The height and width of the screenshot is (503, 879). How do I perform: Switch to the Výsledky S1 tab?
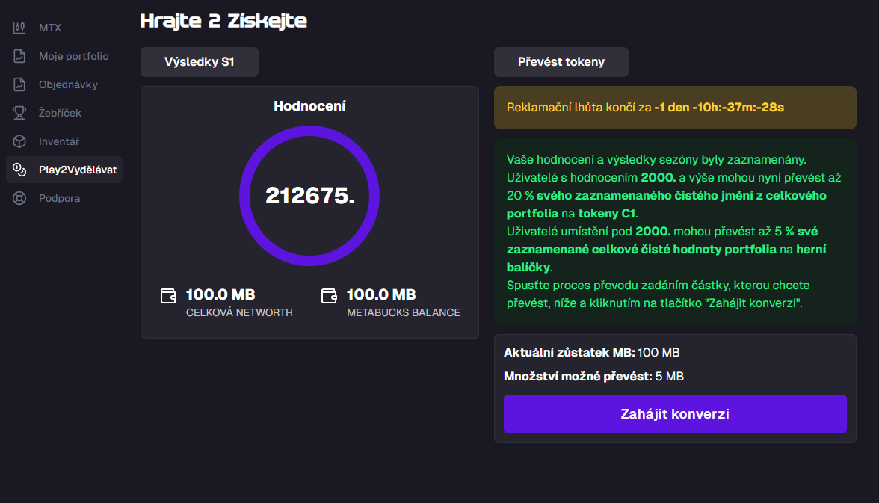click(x=200, y=62)
